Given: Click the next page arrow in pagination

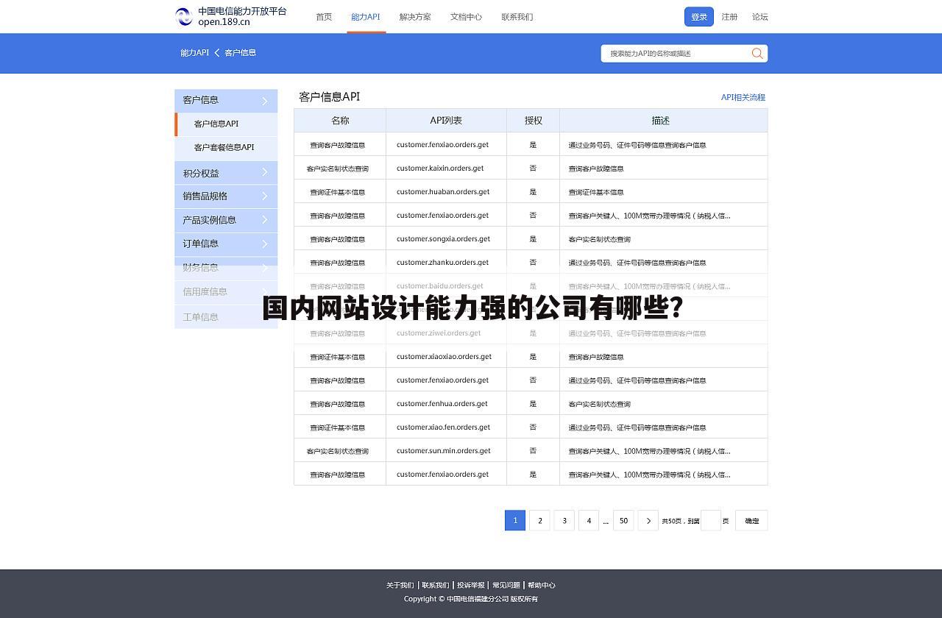Looking at the screenshot, I should pyautogui.click(x=648, y=520).
